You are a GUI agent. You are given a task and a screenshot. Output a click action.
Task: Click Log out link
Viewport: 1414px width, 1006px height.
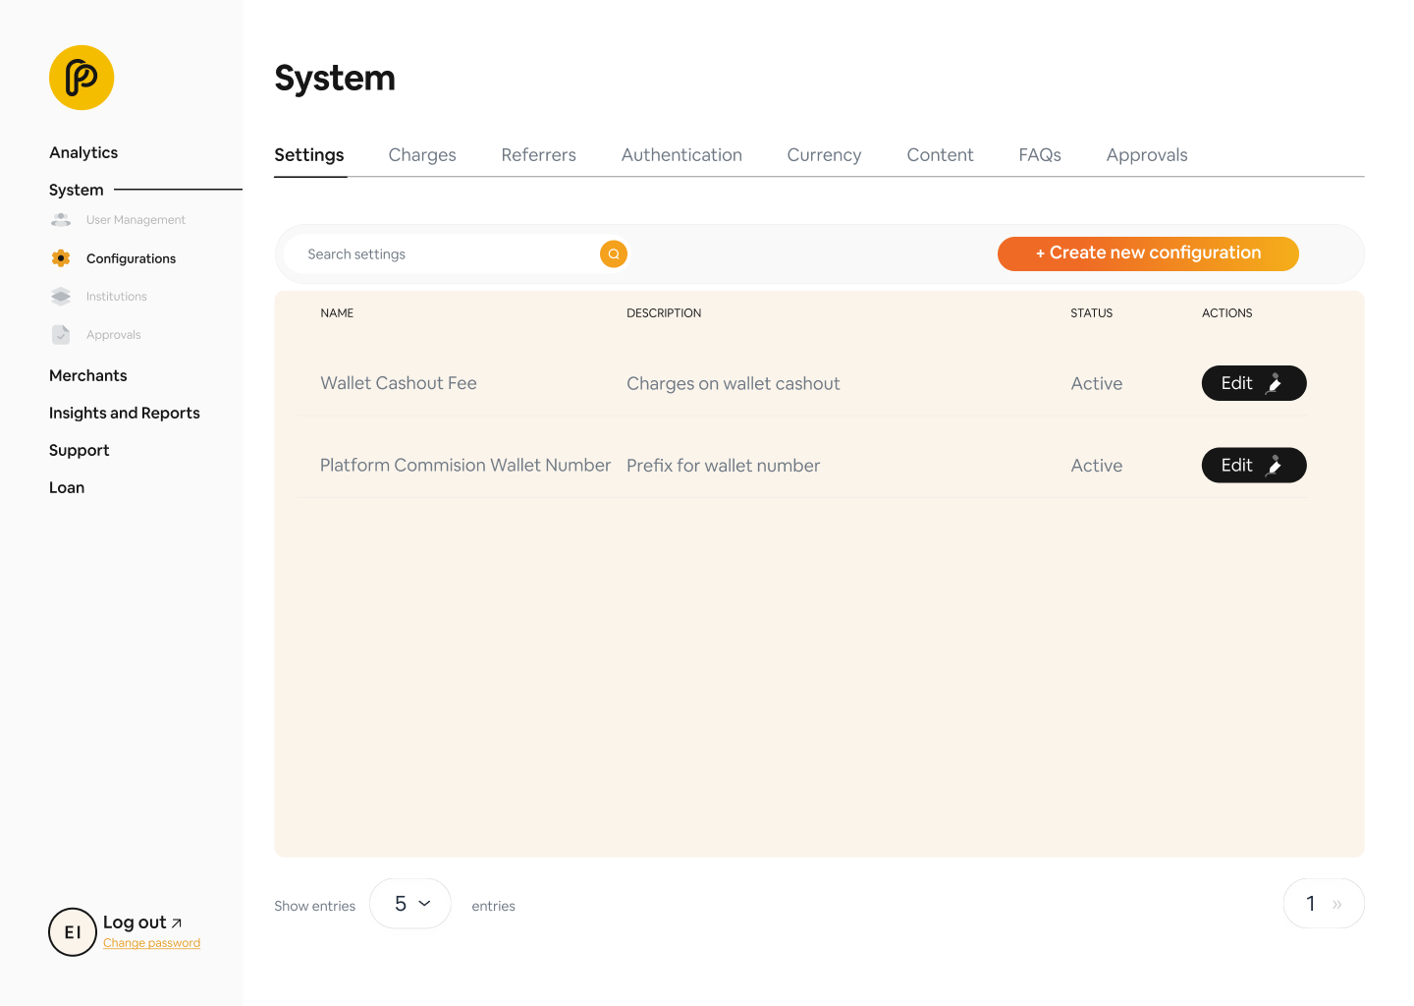click(142, 922)
